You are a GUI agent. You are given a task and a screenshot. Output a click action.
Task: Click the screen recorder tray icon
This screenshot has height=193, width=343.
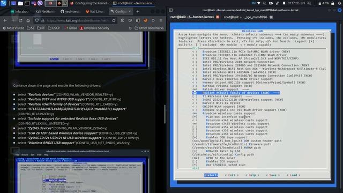click(x=271, y=3)
